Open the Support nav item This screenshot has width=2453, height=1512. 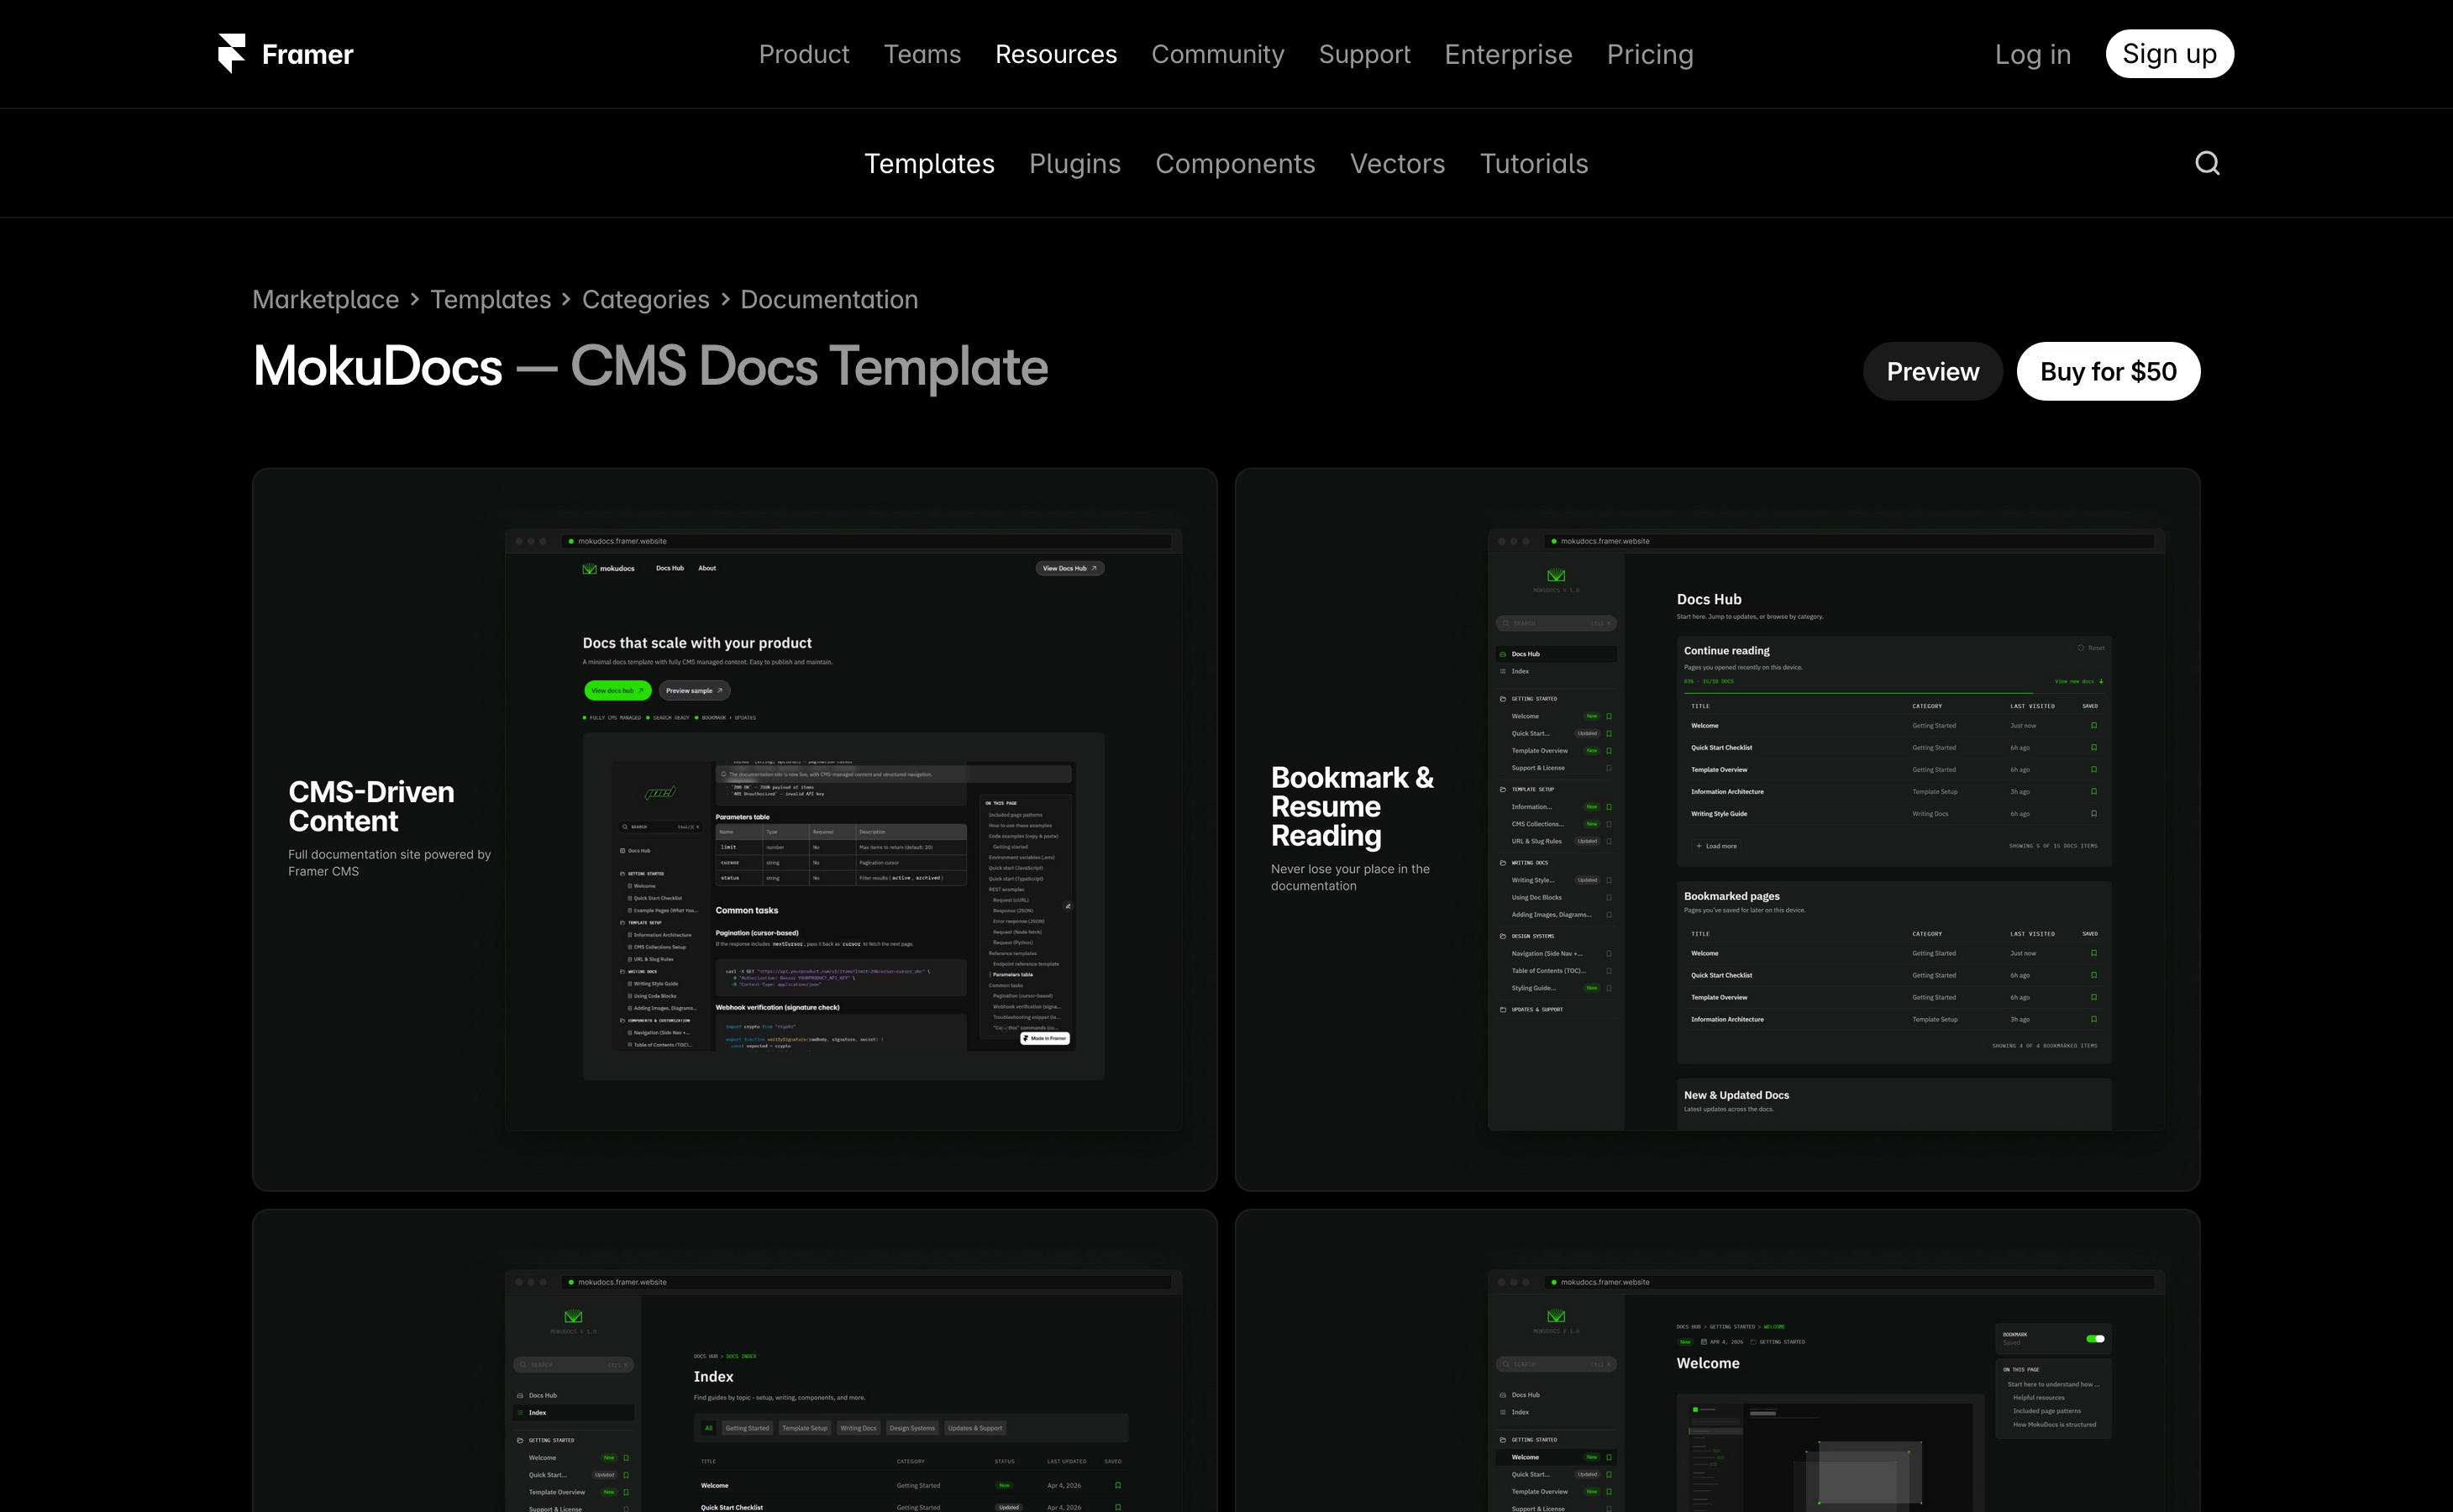click(1364, 54)
